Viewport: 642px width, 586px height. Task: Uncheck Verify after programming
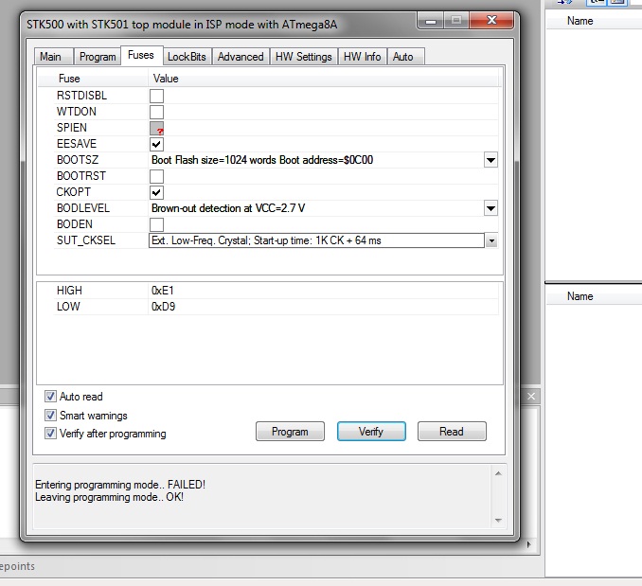(x=50, y=433)
